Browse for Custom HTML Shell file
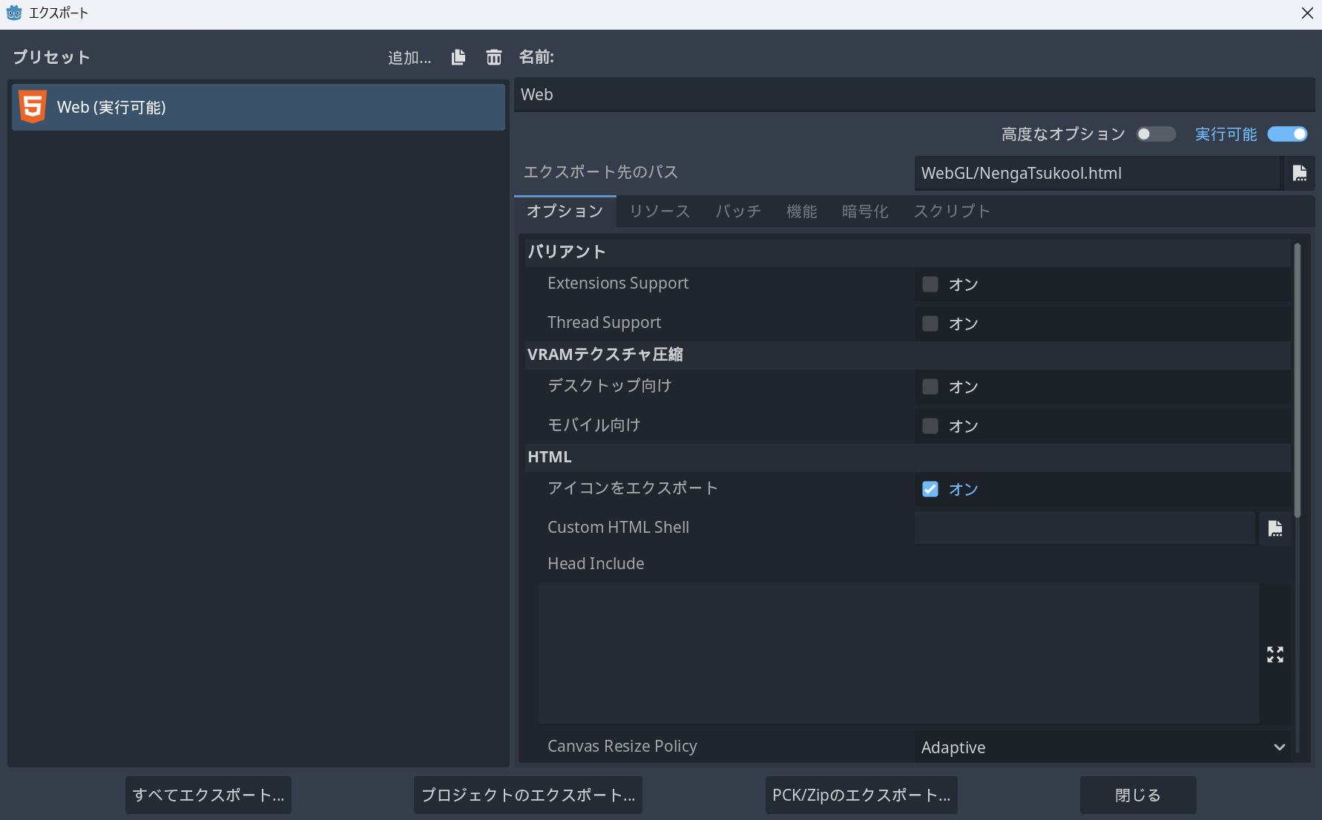This screenshot has width=1322, height=820. click(1275, 528)
